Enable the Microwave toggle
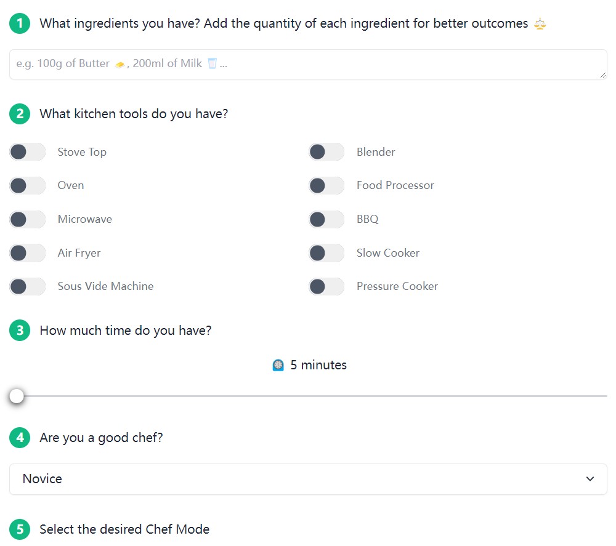The width and height of the screenshot is (616, 546). [28, 219]
